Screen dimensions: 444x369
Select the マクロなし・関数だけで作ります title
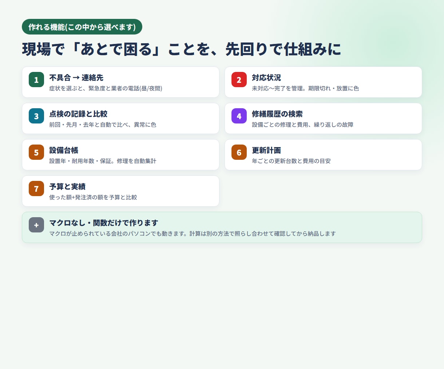coord(104,223)
